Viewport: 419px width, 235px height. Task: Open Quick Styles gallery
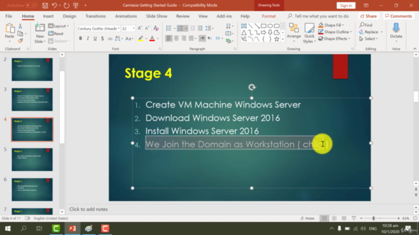(x=310, y=33)
